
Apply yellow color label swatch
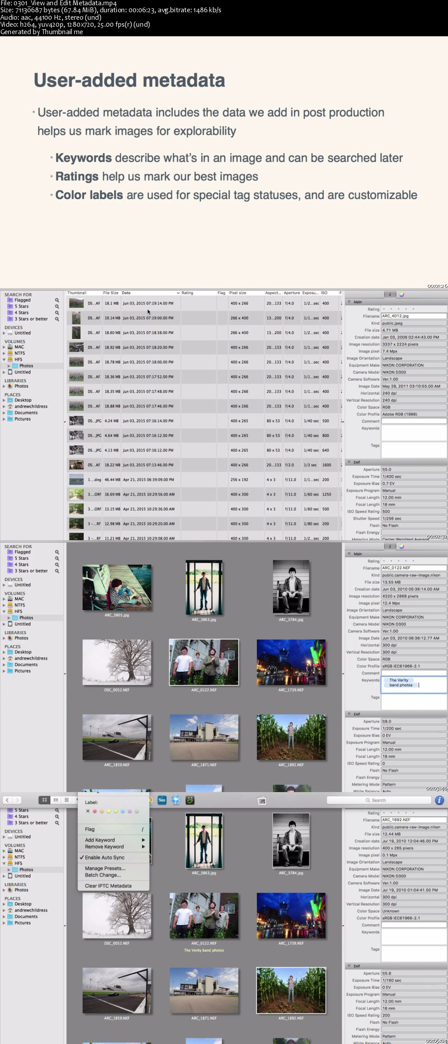(x=108, y=811)
